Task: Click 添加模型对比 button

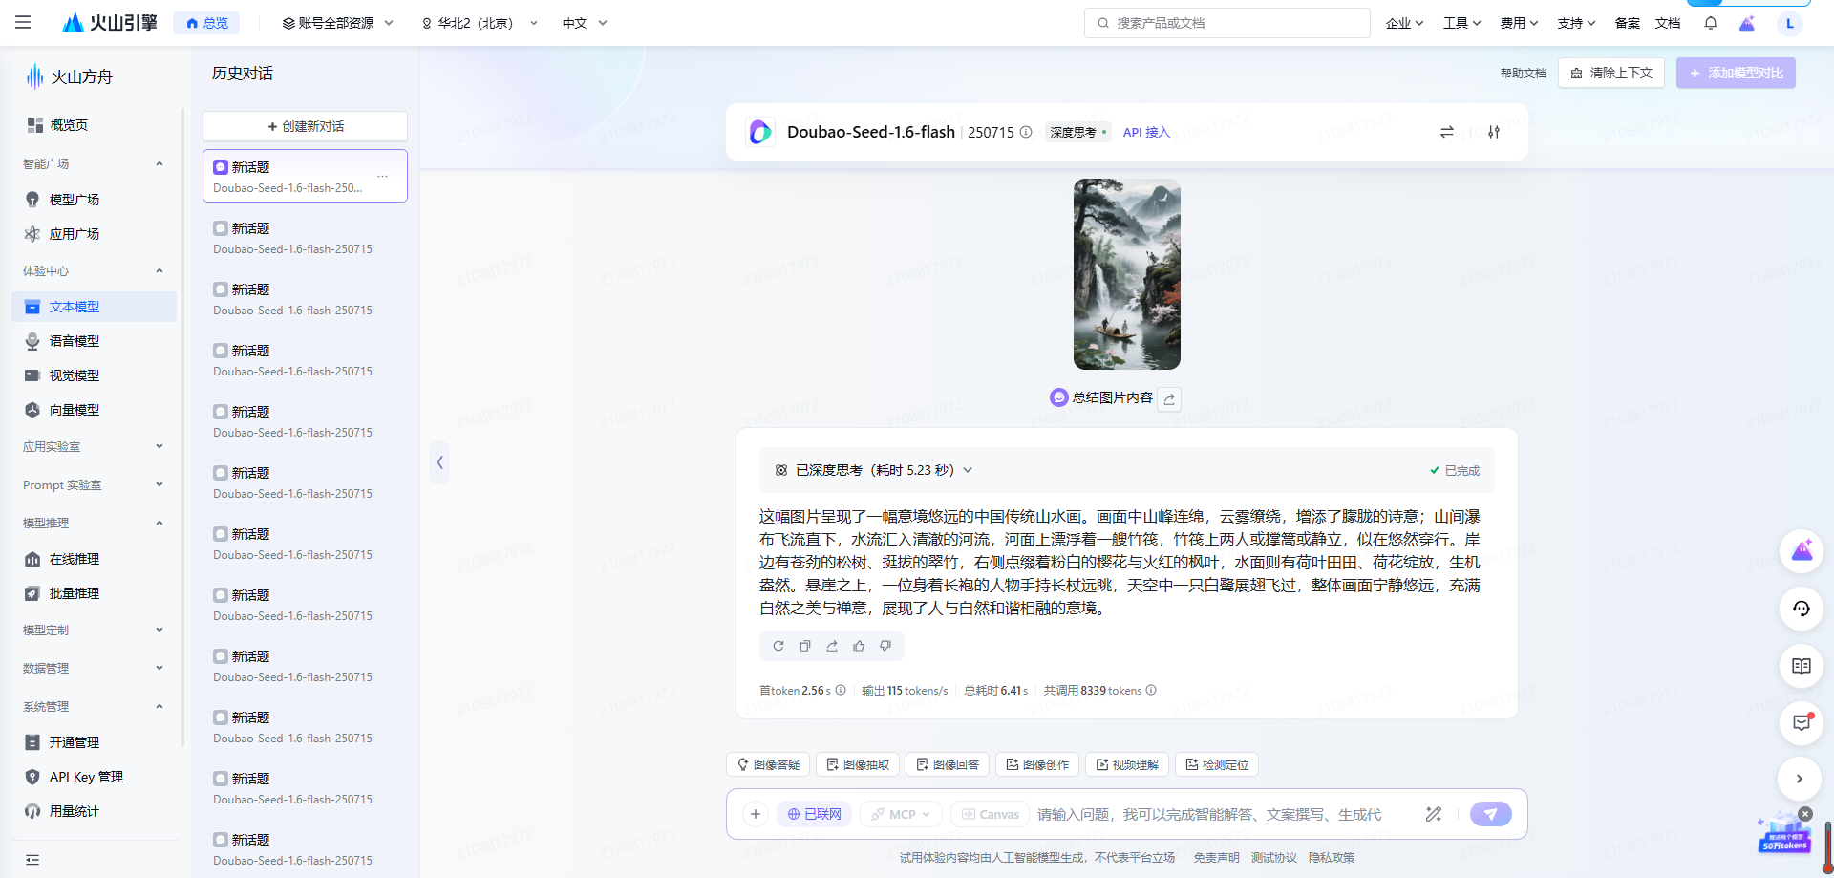Action: coord(1736,73)
